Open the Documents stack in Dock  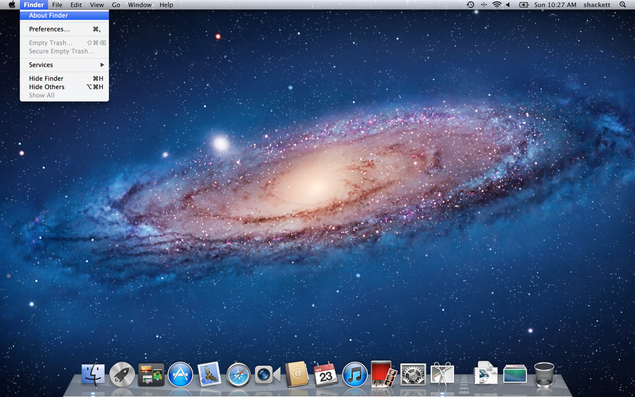(x=485, y=374)
